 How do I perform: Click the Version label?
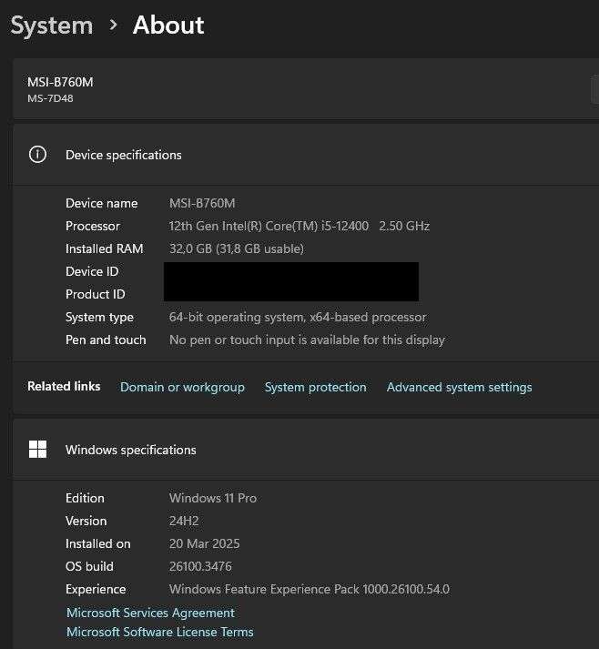[86, 521]
